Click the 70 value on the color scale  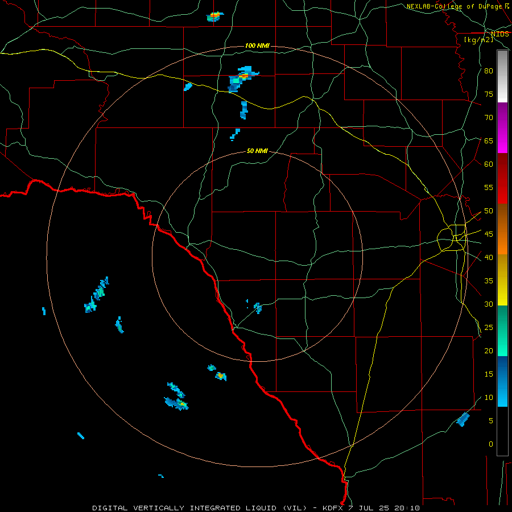(489, 118)
